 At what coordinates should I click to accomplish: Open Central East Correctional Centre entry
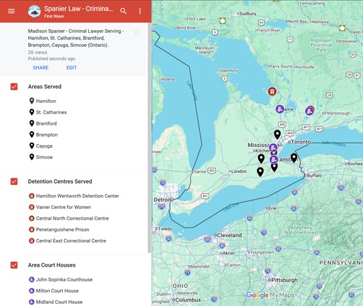[x=67, y=241]
